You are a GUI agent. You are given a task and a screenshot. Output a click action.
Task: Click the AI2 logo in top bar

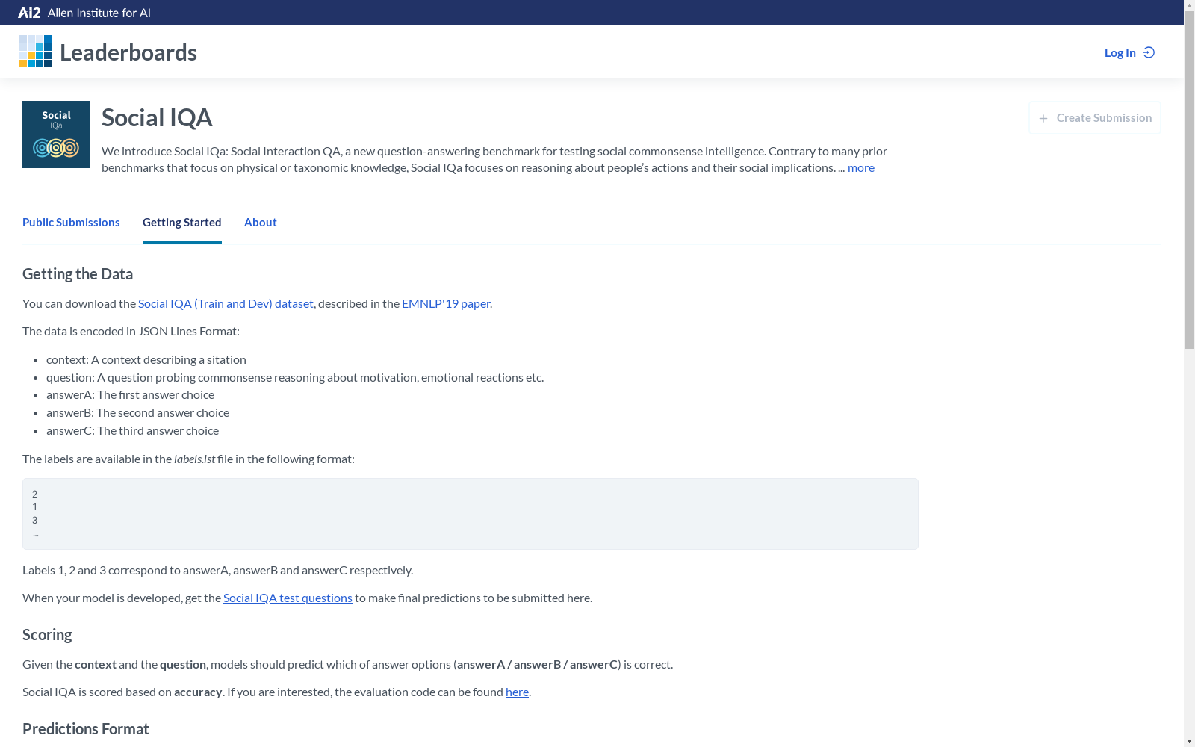point(29,13)
